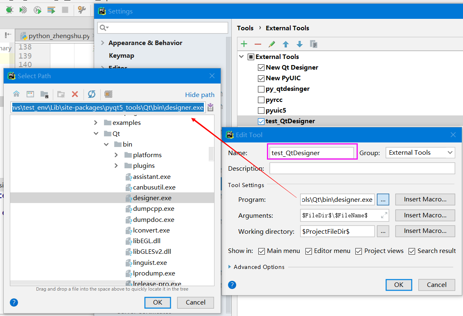Image resolution: width=463 pixels, height=316 pixels.
Task: Click the browse button next to Program
Action: click(383, 200)
